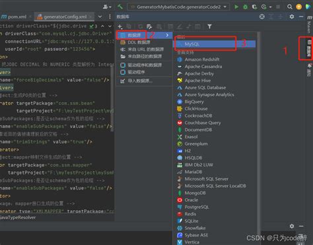Click the plus icon to add a data source
This screenshot has height=245, width=313.
[120, 26]
